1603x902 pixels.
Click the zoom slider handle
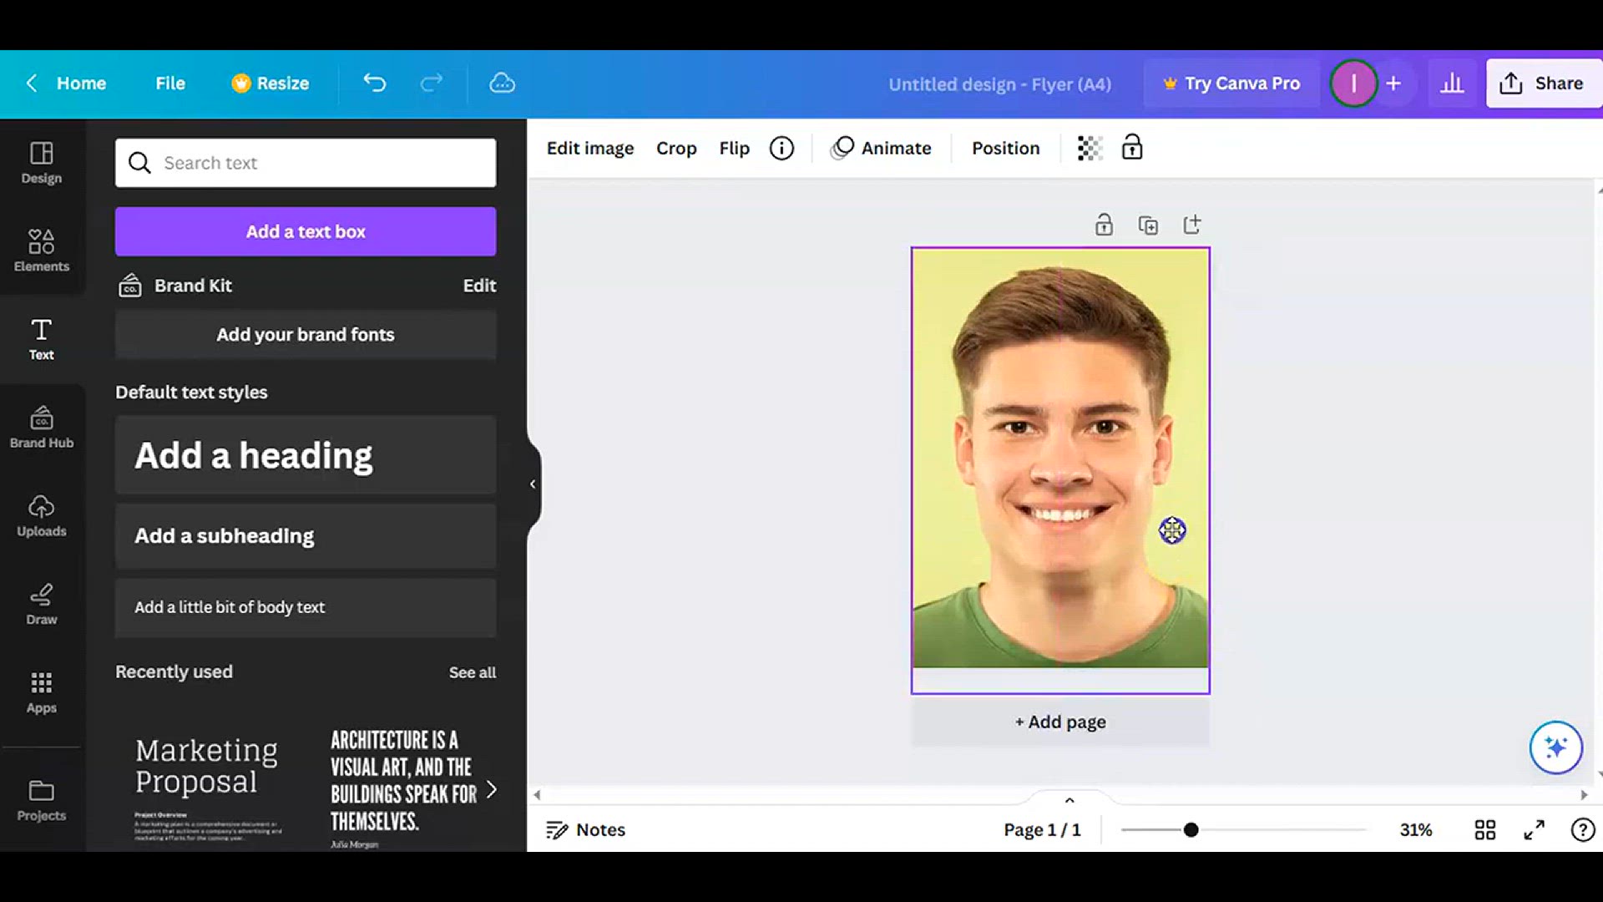pos(1191,830)
